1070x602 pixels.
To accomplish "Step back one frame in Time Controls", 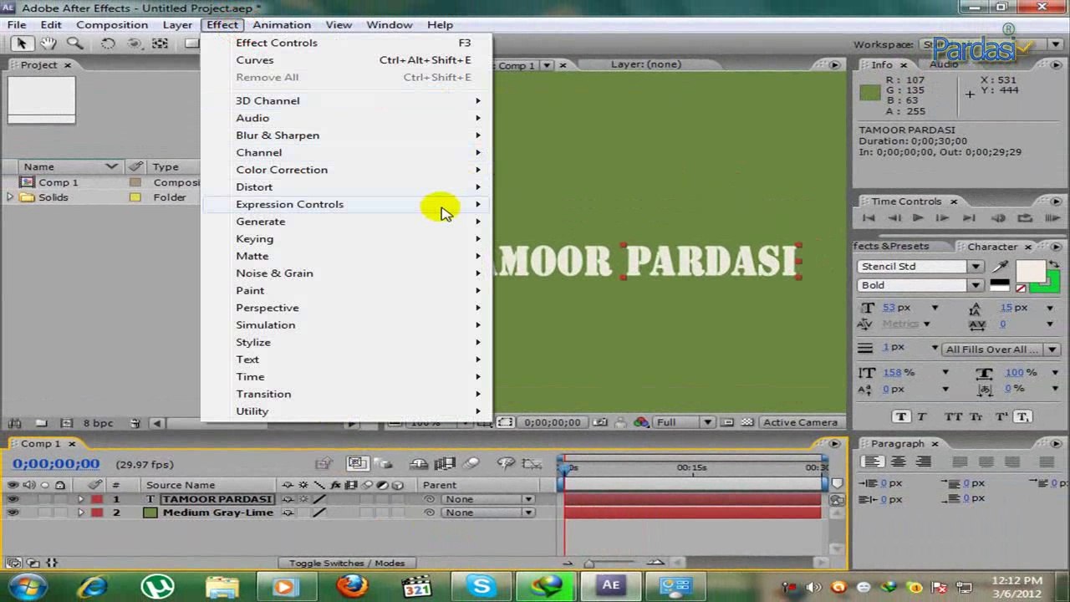I will tap(894, 218).
